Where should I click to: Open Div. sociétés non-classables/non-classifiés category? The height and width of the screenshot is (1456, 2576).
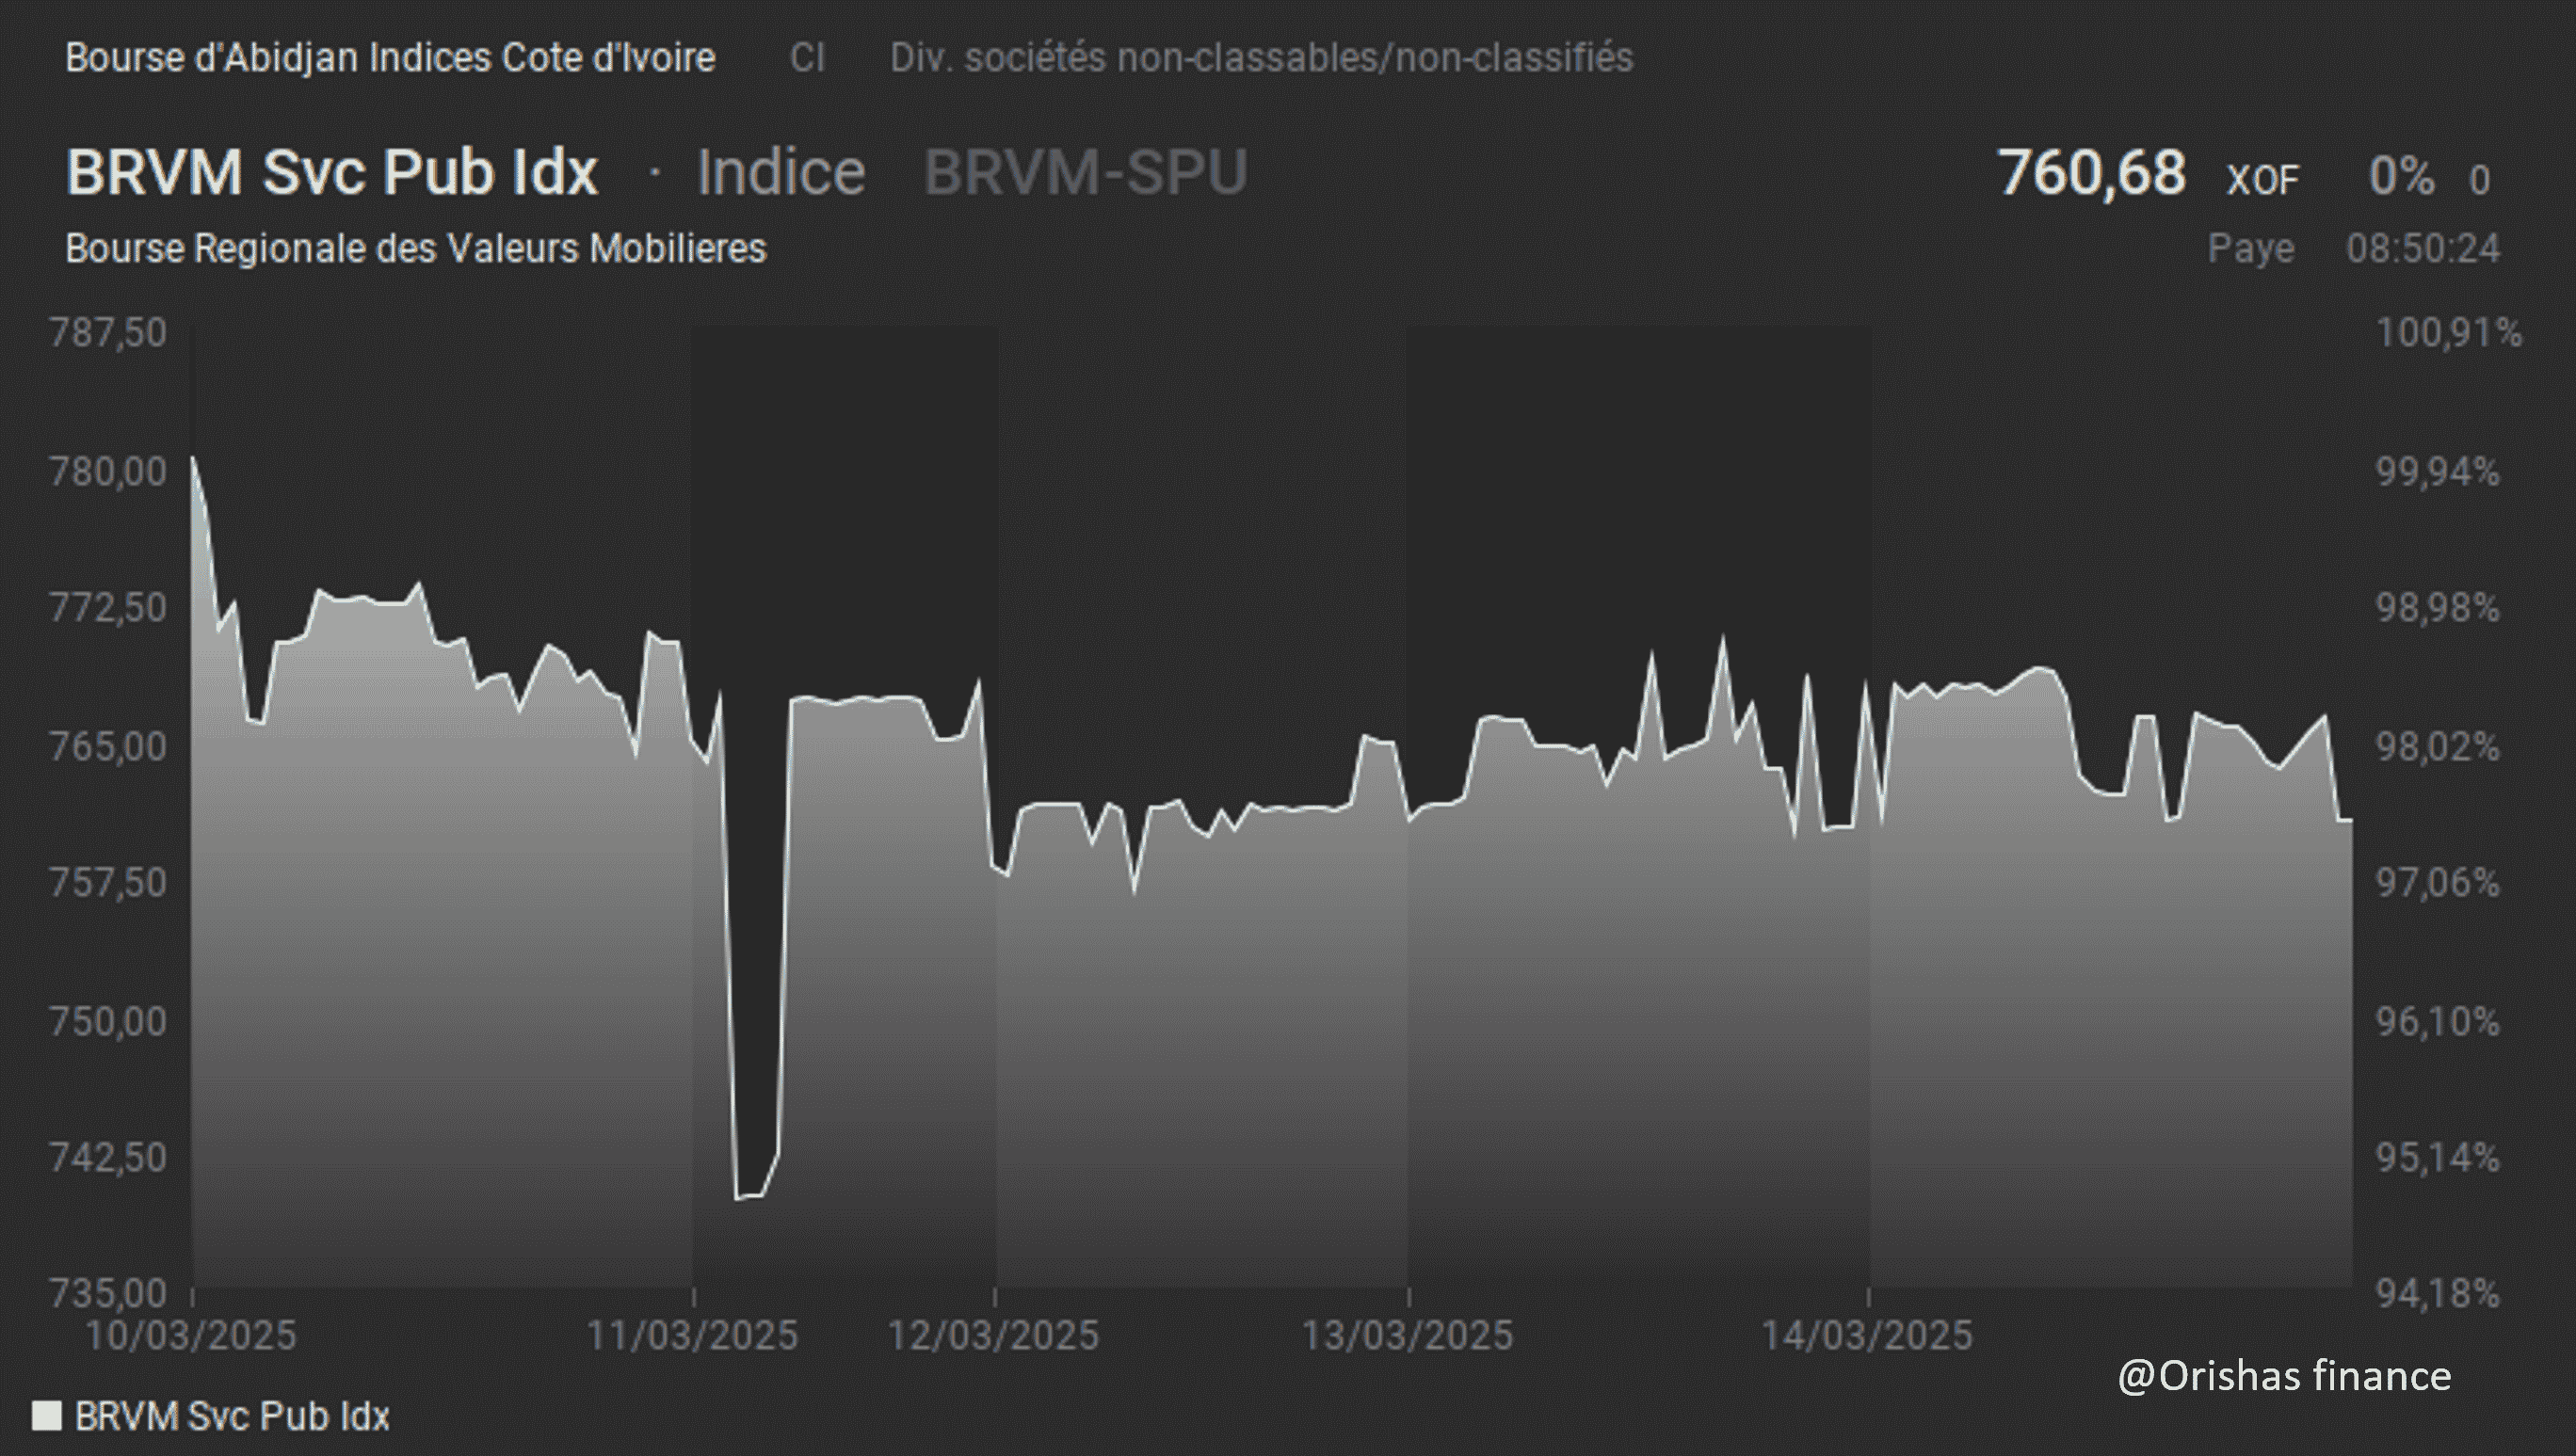[1262, 58]
